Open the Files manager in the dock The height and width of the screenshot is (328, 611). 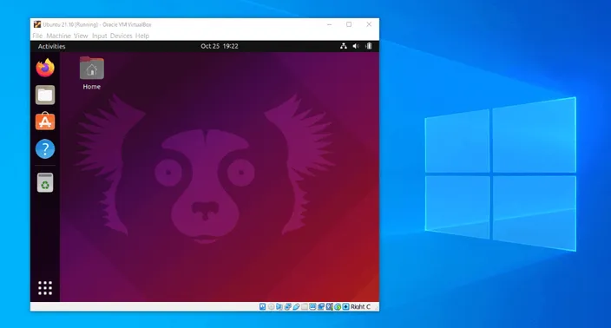45,95
